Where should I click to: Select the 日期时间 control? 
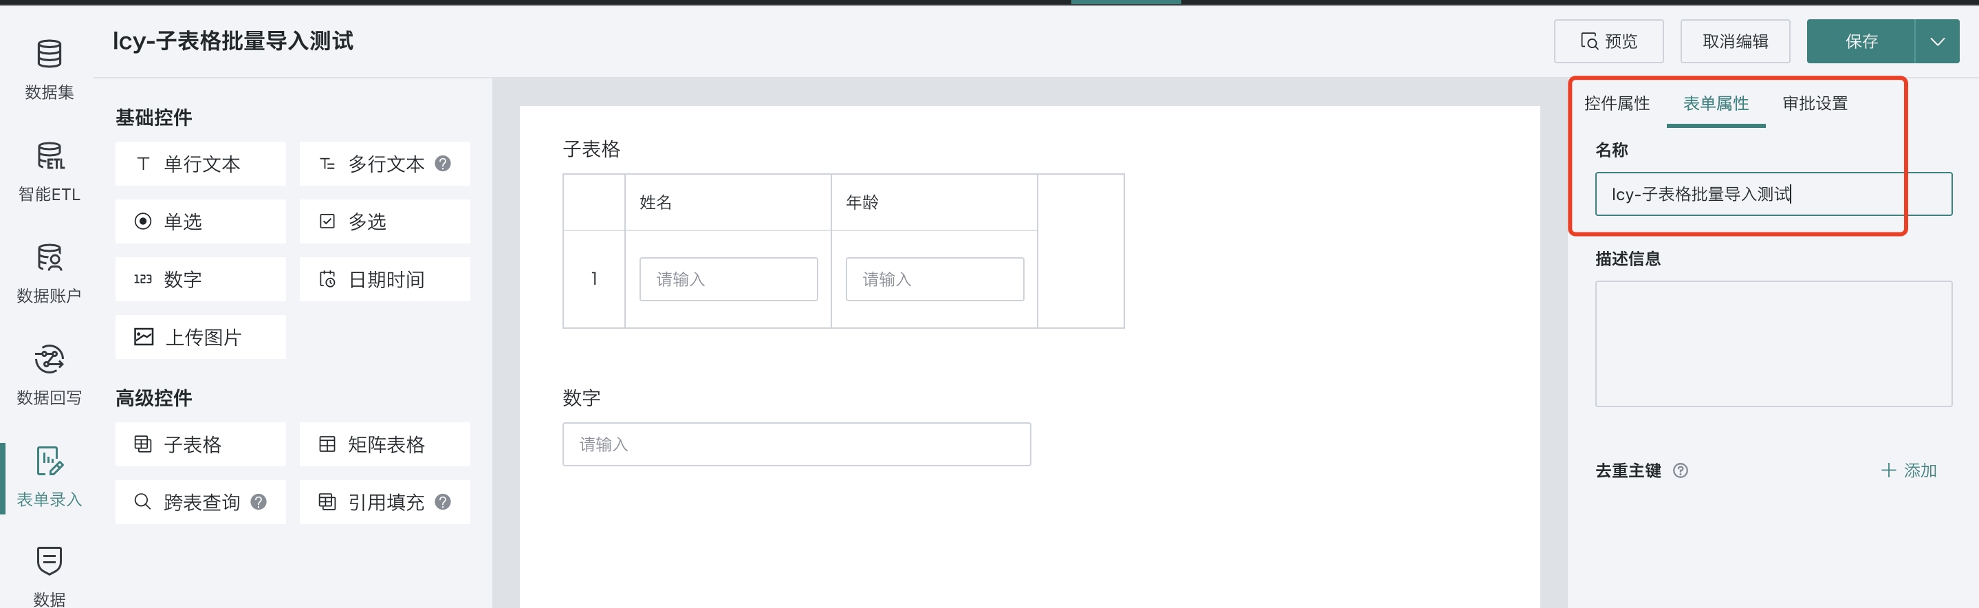click(385, 279)
